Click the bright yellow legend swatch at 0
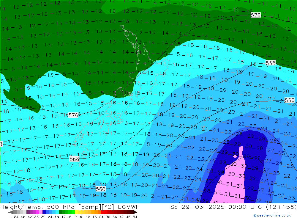This screenshot has width=297, height=218. click(77, 212)
